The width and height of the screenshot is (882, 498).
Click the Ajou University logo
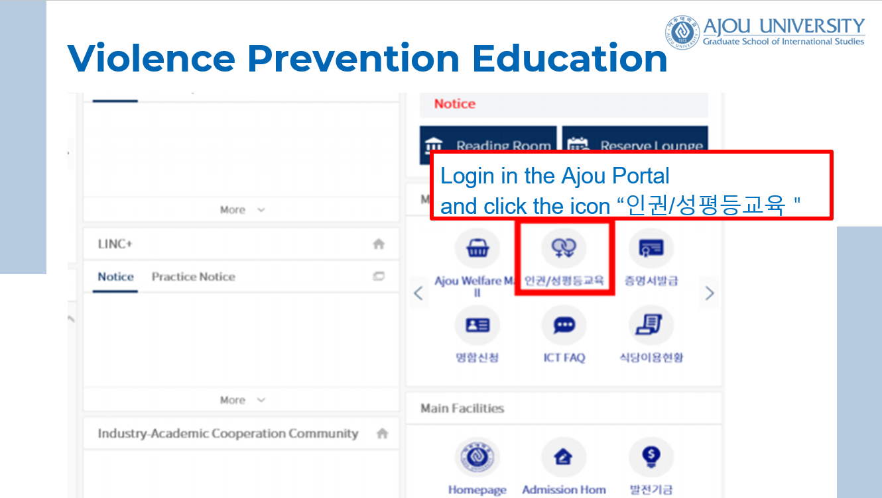point(765,32)
